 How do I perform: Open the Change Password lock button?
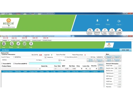click(x=119, y=31)
